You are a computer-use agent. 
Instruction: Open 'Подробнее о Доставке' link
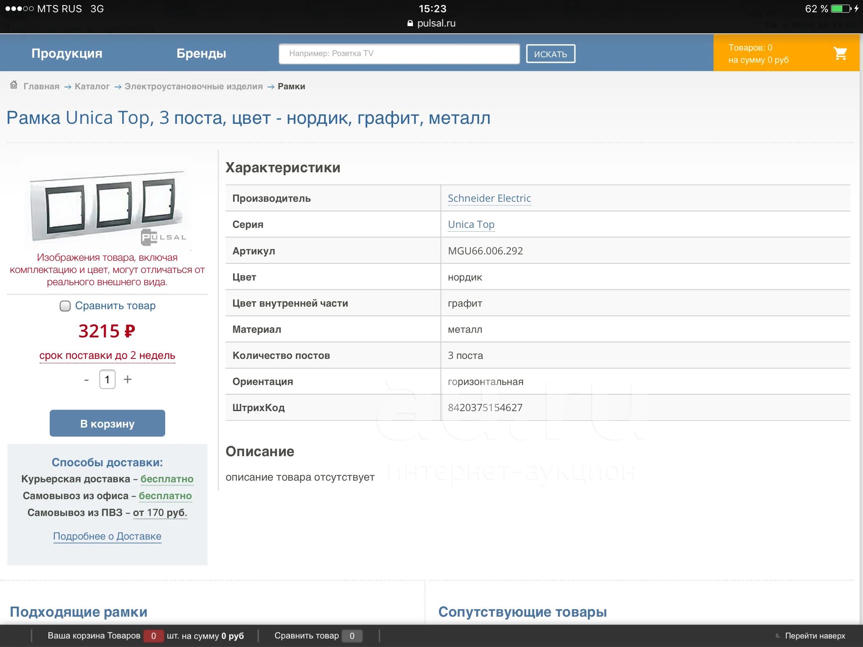tap(107, 536)
